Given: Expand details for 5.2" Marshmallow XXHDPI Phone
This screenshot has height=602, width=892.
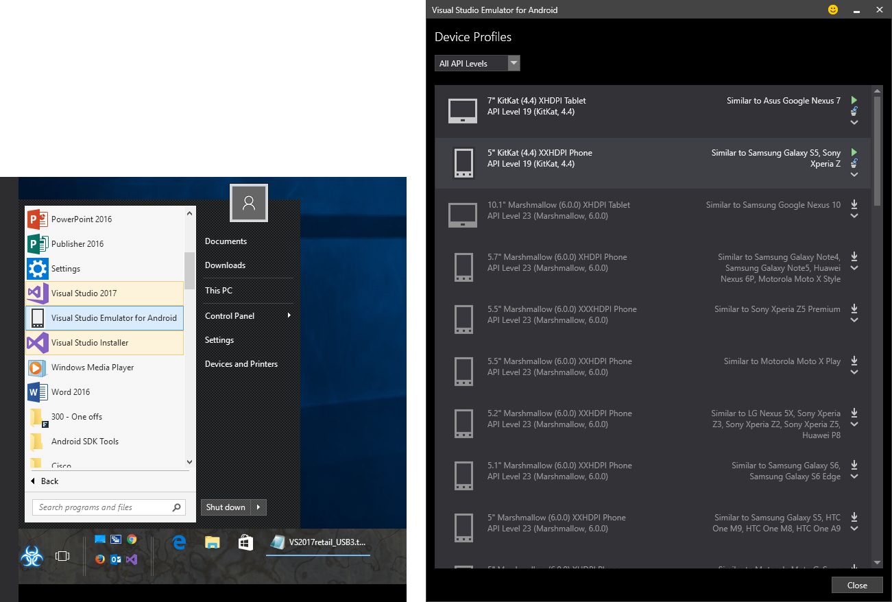Looking at the screenshot, I should pyautogui.click(x=854, y=424).
